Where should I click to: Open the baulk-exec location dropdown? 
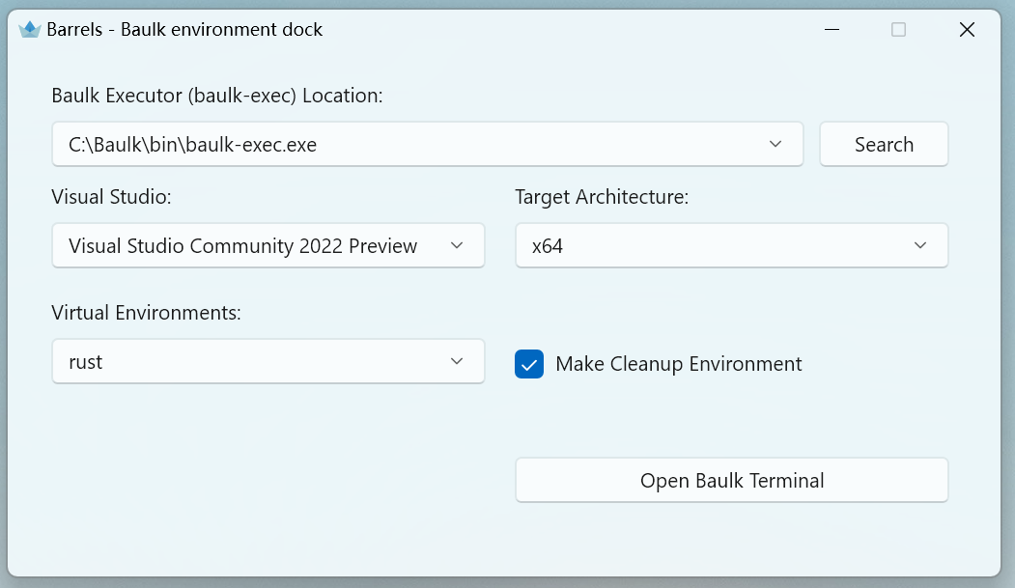click(427, 144)
